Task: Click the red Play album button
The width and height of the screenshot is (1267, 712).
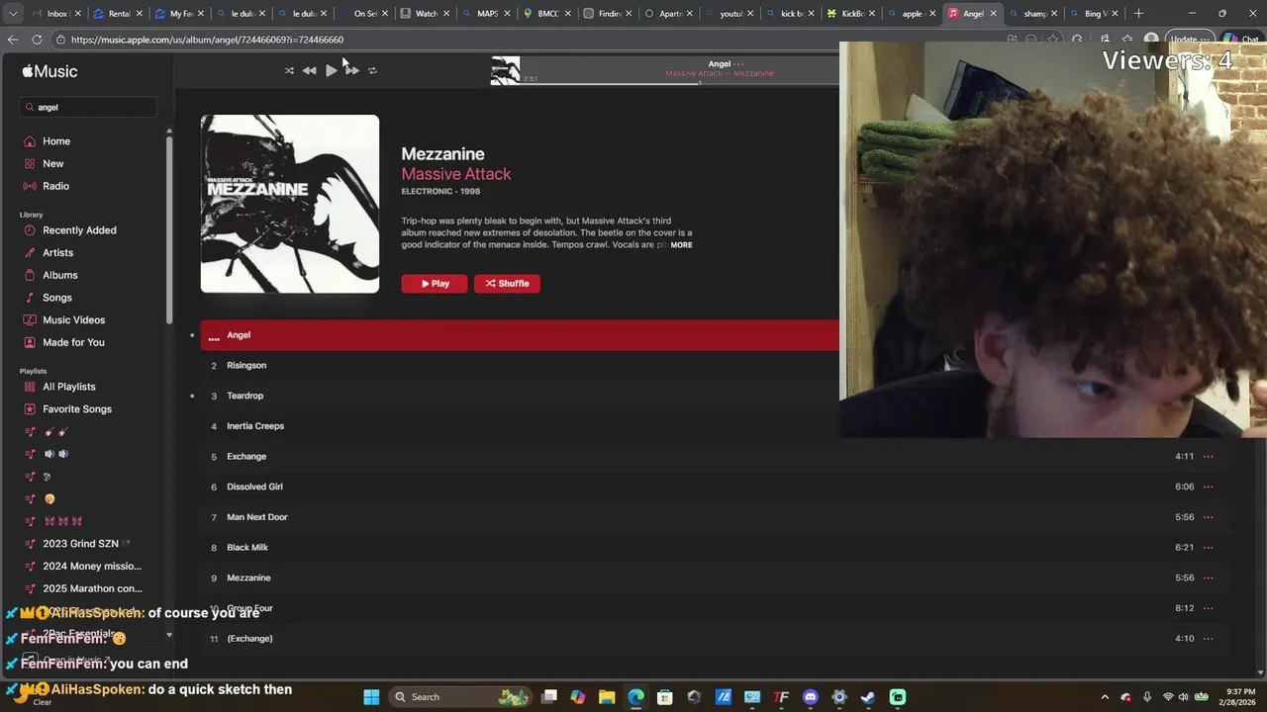Action: (435, 284)
